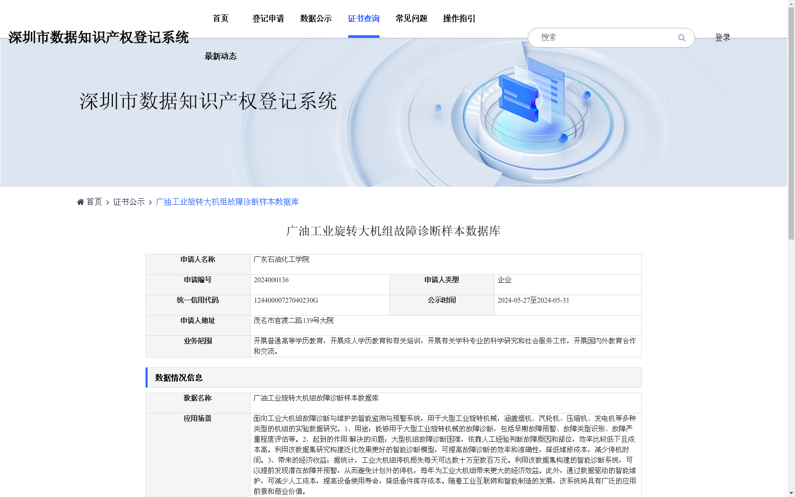Viewport: 795px width, 497px height.
Task: Select the 证书查询 tab
Action: click(363, 18)
